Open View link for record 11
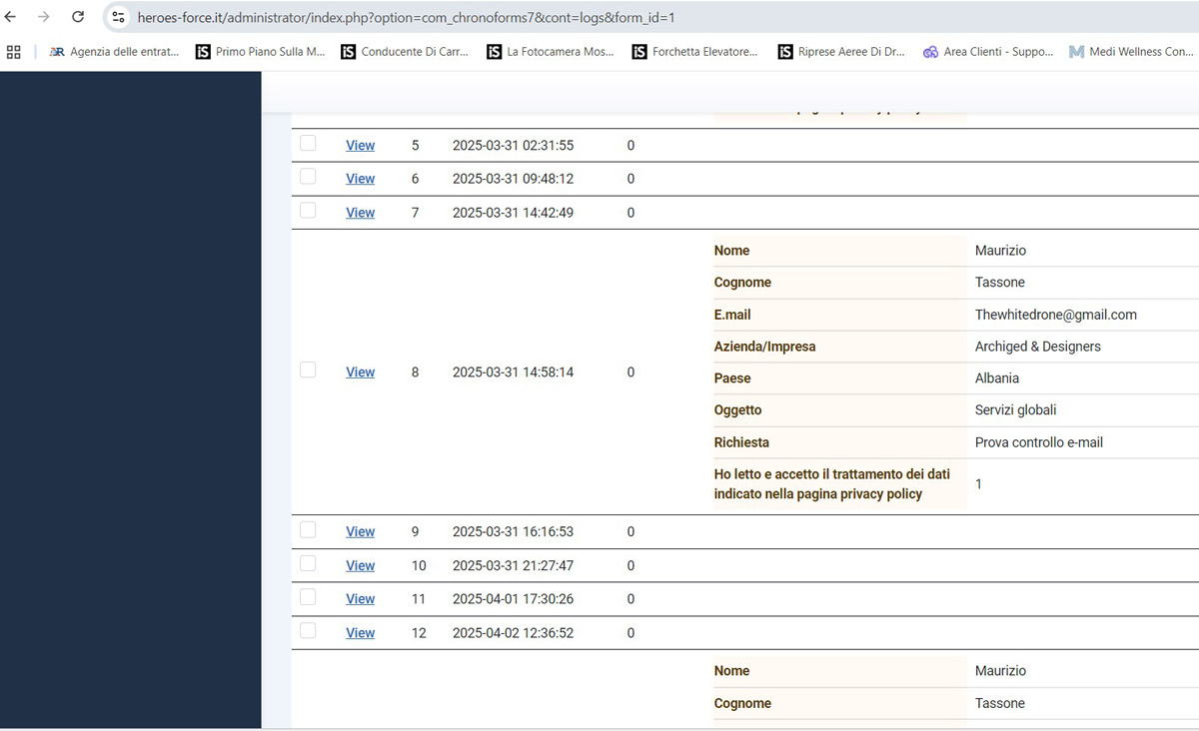Viewport: 1199px width, 731px height. [360, 599]
